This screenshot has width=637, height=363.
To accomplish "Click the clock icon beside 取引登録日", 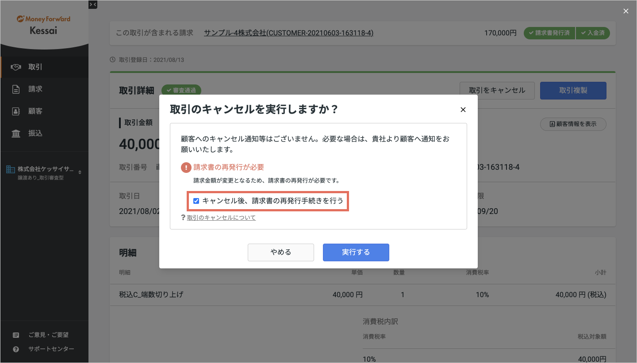I will [112, 60].
